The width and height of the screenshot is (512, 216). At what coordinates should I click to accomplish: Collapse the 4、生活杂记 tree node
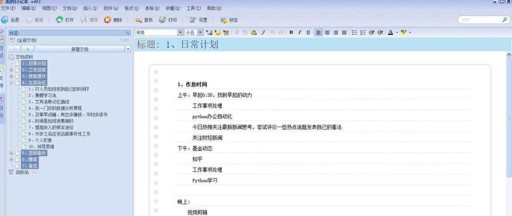coord(11,82)
